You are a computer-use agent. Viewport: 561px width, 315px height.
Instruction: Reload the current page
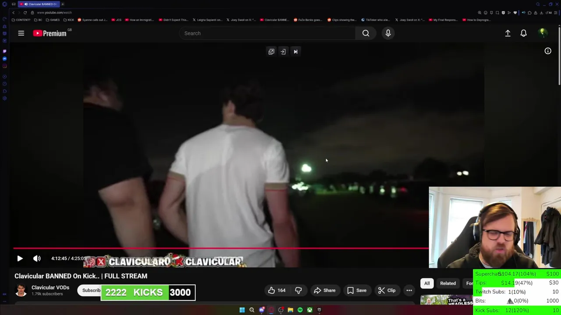[x=25, y=13]
